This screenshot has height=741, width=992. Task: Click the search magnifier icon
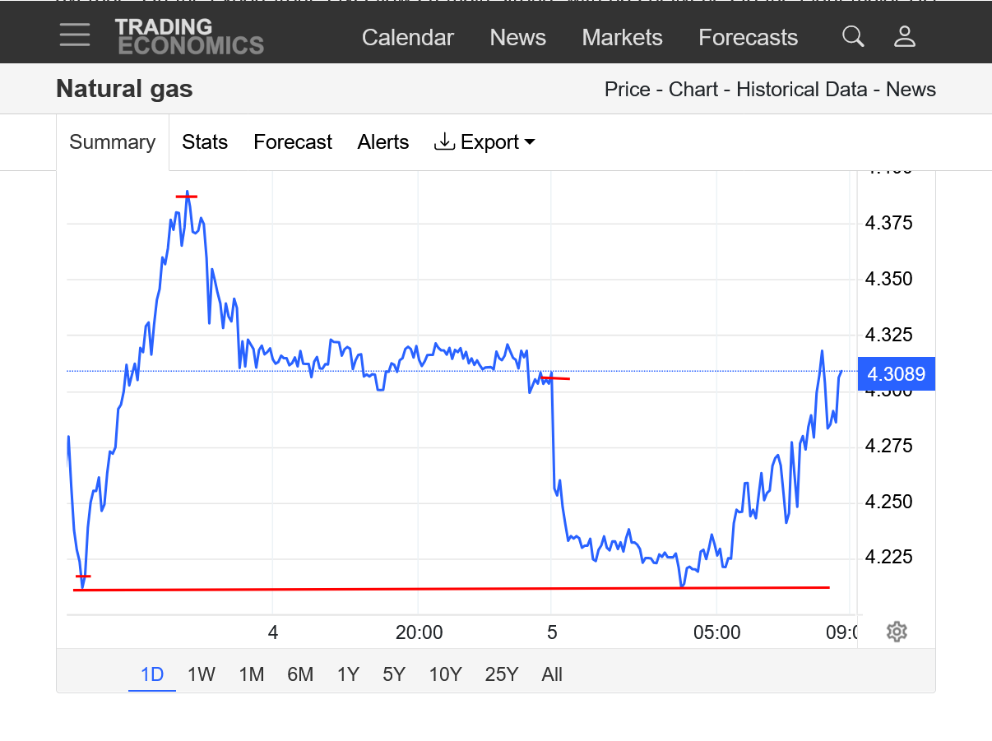[x=853, y=36]
